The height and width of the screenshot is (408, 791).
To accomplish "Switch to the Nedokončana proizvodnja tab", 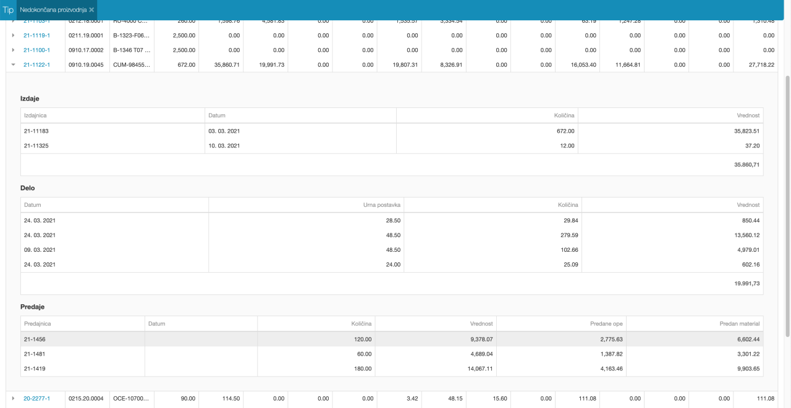I will 53,10.
